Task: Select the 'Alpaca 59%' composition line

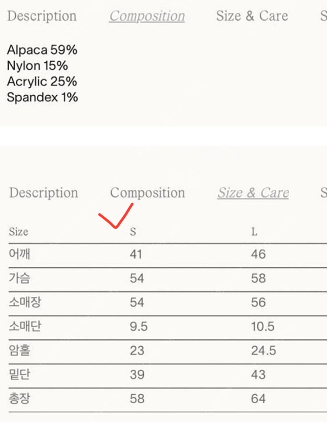Action: coord(42,50)
